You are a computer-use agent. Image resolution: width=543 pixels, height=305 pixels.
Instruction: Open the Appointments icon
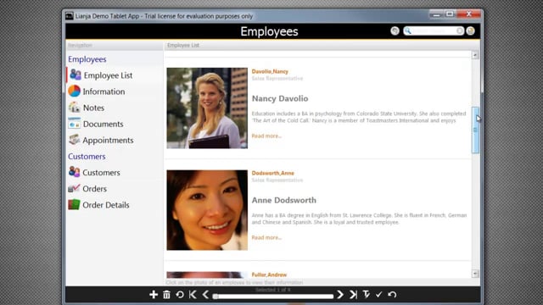[x=74, y=140]
